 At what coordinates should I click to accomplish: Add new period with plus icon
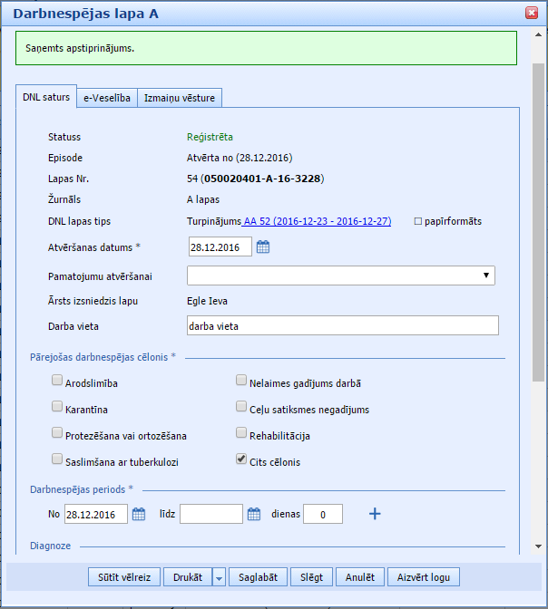point(375,515)
